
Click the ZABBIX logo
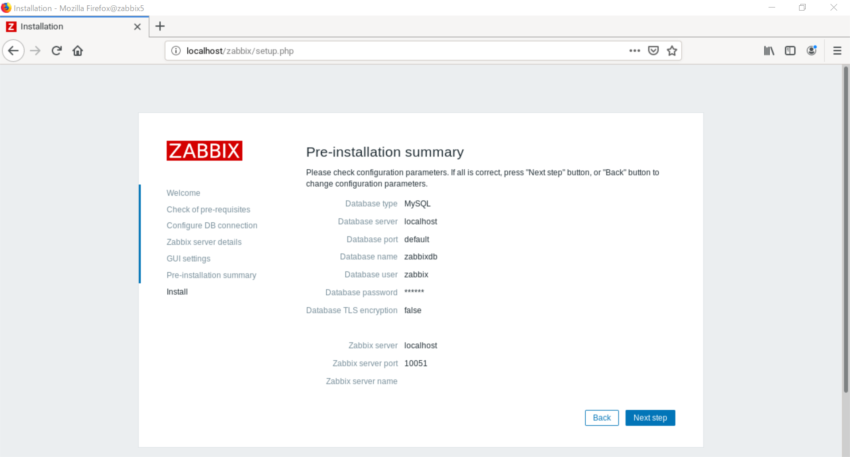[x=204, y=151]
